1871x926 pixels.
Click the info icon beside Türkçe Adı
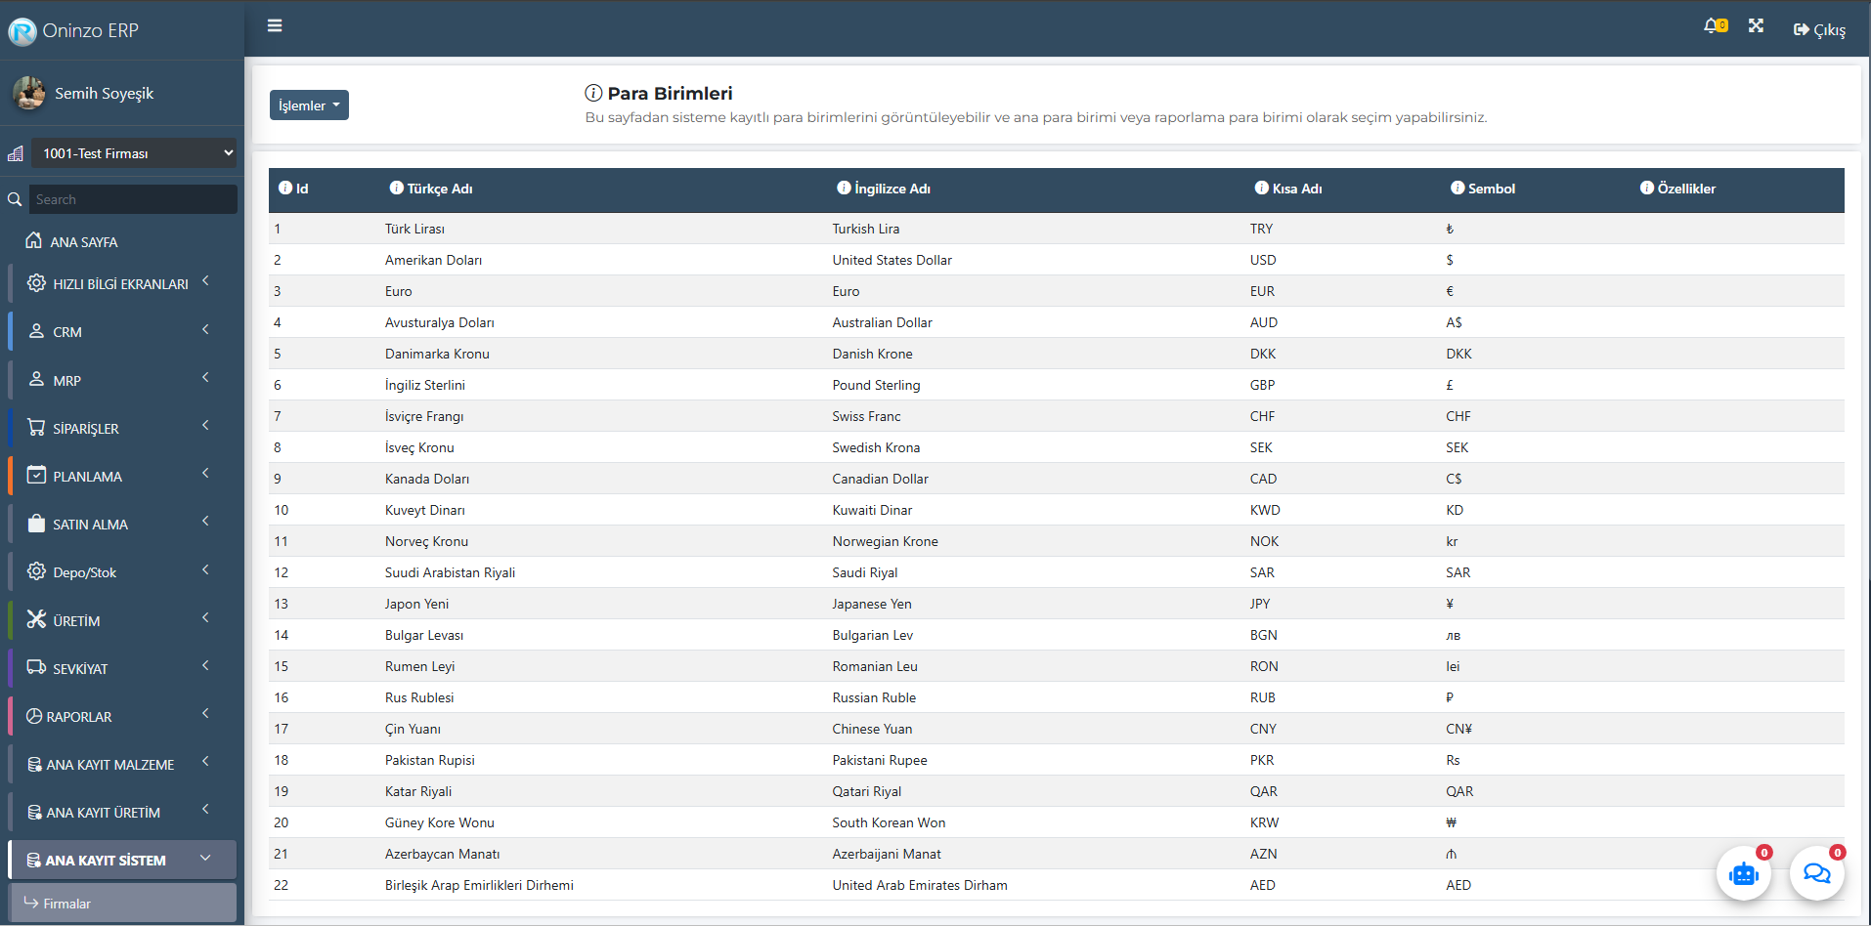pyautogui.click(x=396, y=188)
